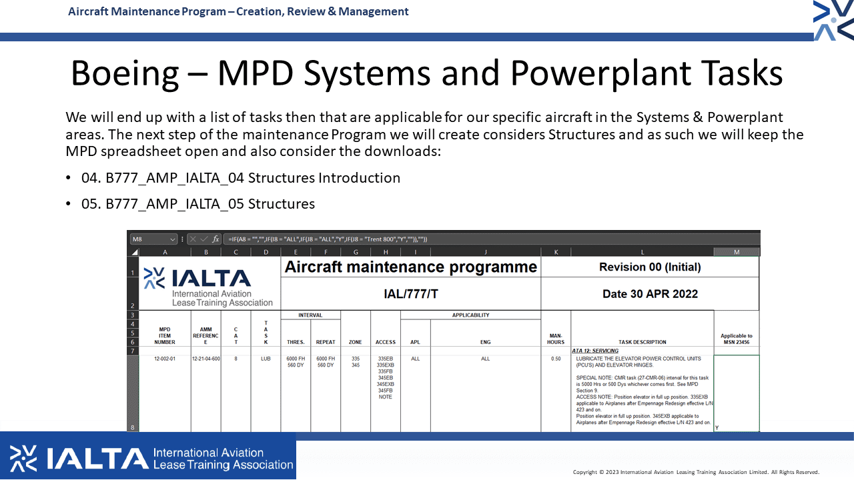Select column D header
This screenshot has width=854, height=480.
click(266, 252)
